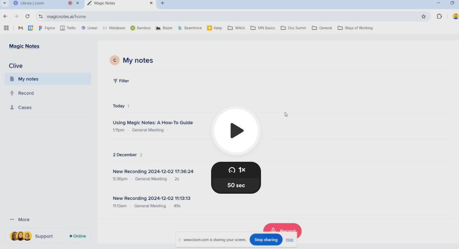Screen dimensions: 459x249
Task: Toggle the Support chat online status
Action: coord(77,236)
